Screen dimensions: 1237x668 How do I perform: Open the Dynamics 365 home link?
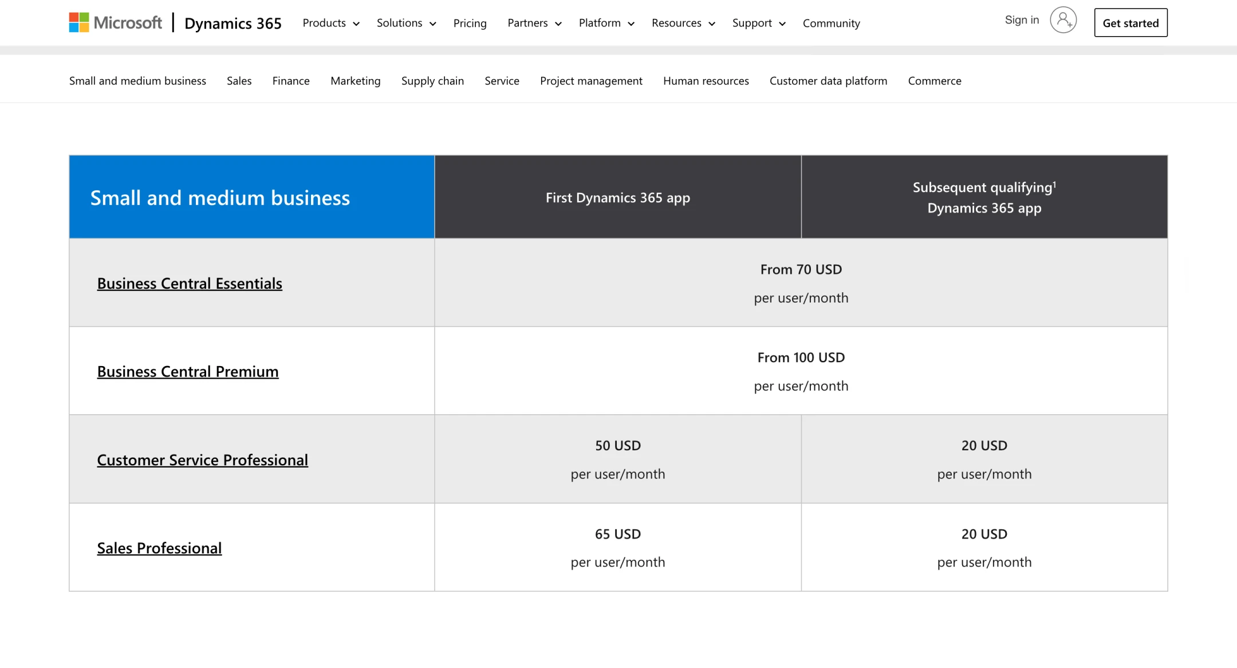[233, 23]
